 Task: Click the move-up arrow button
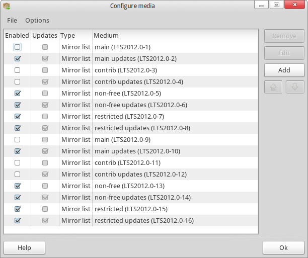(x=274, y=87)
